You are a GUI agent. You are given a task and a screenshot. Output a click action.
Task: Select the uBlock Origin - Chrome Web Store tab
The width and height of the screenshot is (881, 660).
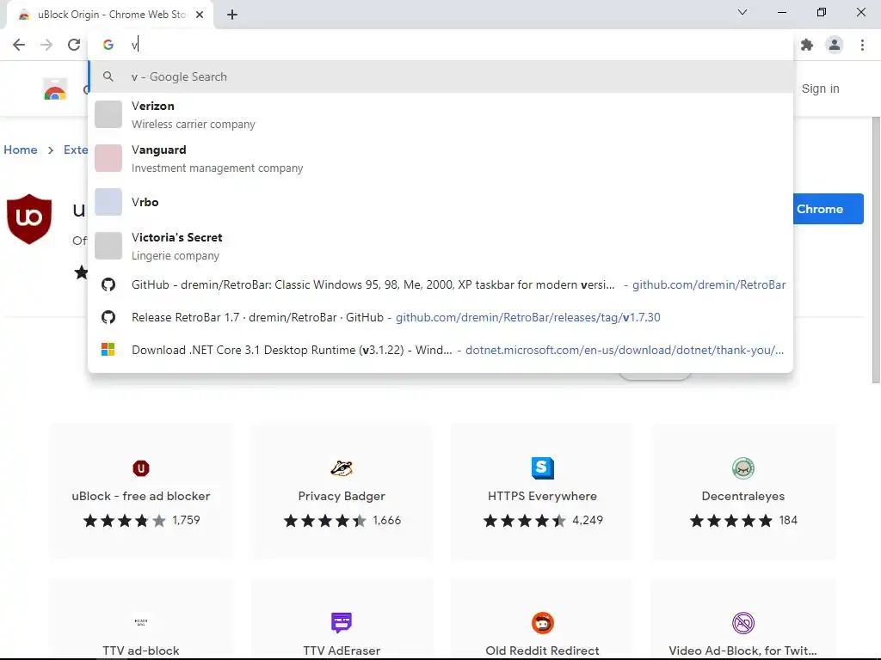click(x=109, y=15)
